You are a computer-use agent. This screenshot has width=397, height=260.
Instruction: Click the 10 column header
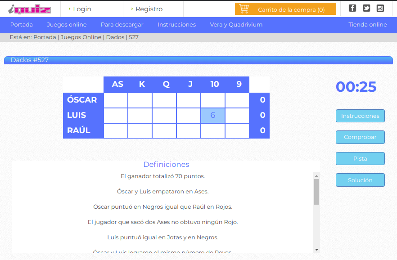(214, 84)
